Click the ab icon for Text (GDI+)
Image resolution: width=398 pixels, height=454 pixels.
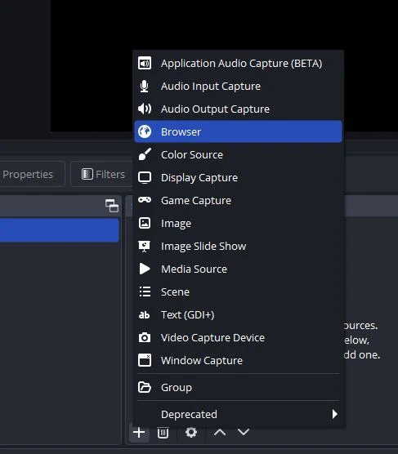point(145,314)
